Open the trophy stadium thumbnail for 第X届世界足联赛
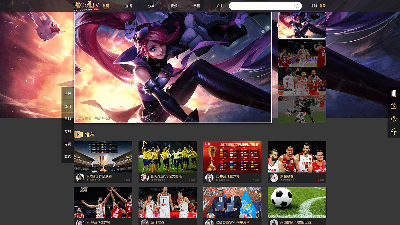The width and height of the screenshot is (400, 225). coord(103,157)
